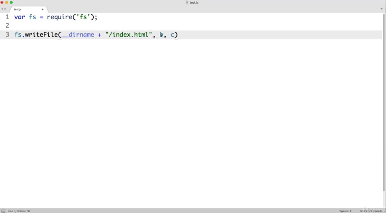
Task: Select the test.js tab
Action: [20, 9]
